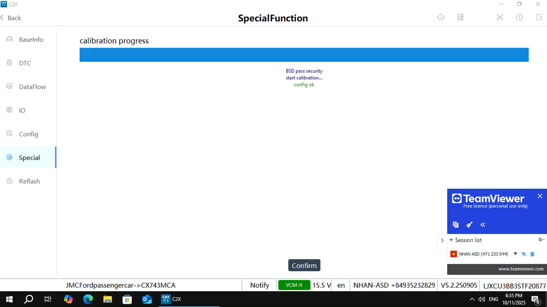
Task: Show hidden system tray icons
Action: (472, 299)
